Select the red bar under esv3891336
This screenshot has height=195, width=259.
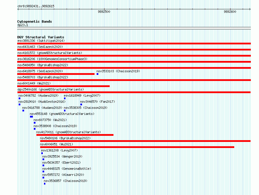click(134, 44)
